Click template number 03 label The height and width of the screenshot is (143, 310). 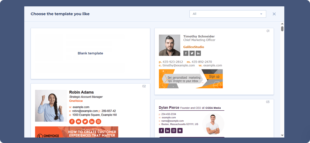click(268, 102)
